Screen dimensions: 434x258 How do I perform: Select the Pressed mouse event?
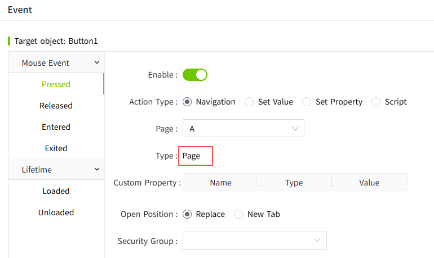tap(56, 84)
